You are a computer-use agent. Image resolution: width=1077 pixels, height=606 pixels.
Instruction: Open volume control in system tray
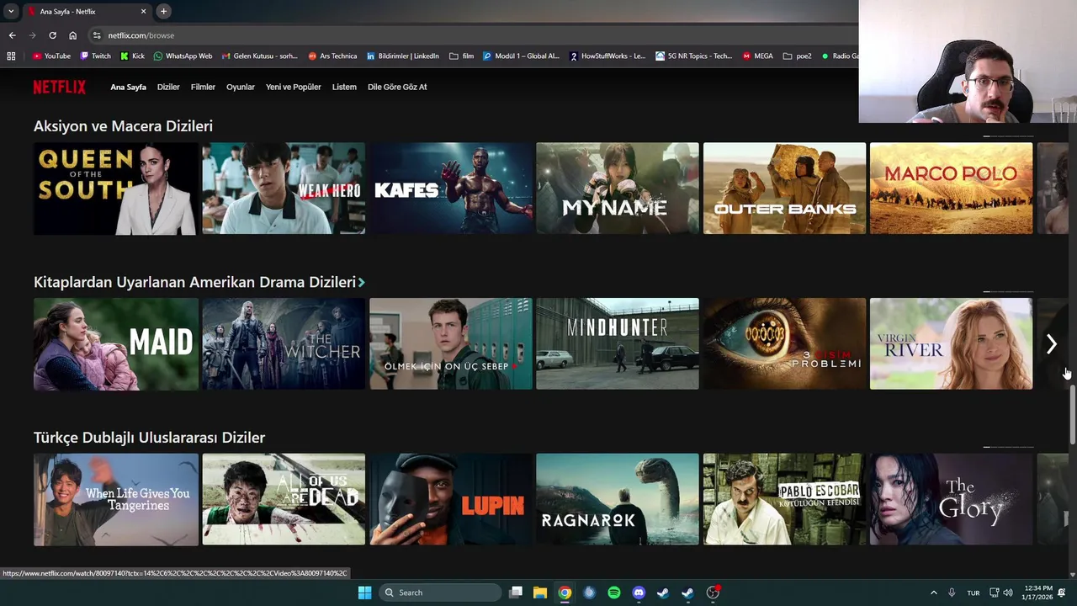1008,593
